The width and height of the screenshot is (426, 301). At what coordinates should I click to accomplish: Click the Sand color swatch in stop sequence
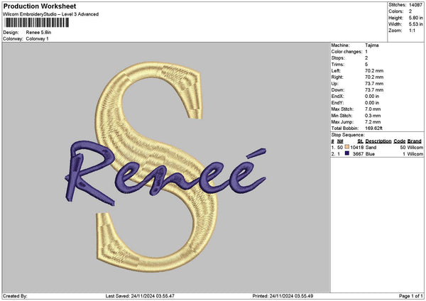coord(347,147)
